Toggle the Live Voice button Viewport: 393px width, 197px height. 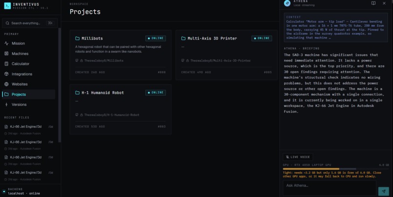coord(298,157)
